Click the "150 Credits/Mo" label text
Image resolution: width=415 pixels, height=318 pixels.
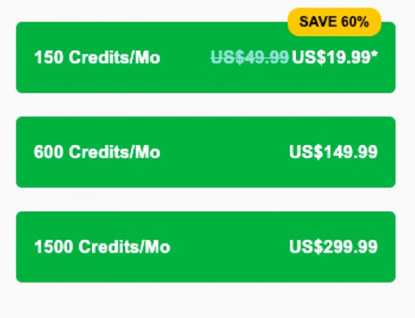[97, 57]
